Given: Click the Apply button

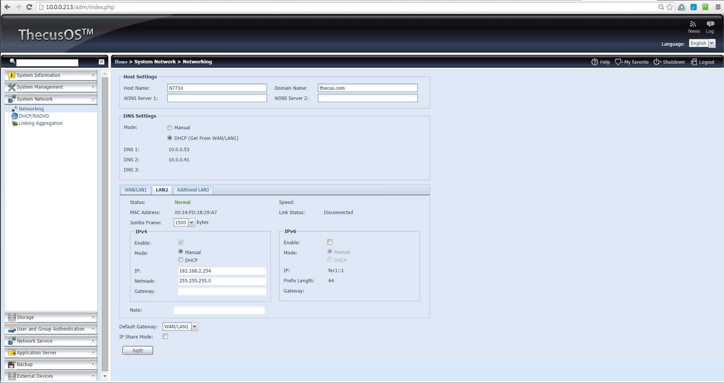Looking at the screenshot, I should [x=138, y=350].
